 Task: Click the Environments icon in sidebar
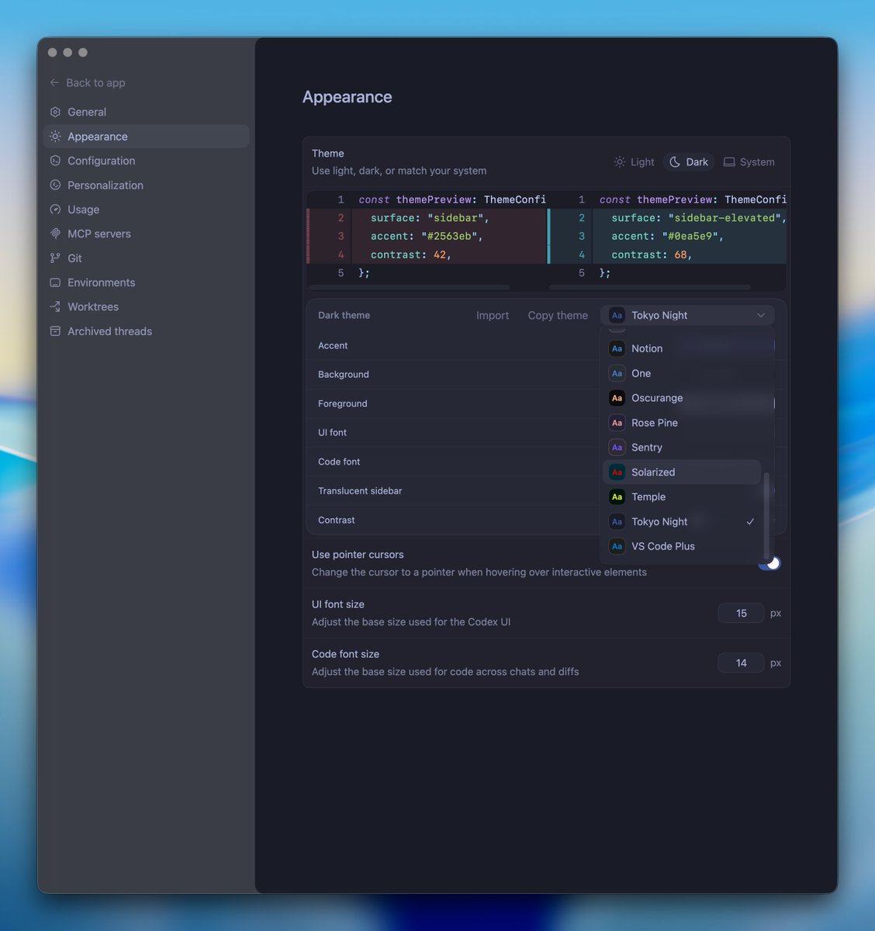55,282
